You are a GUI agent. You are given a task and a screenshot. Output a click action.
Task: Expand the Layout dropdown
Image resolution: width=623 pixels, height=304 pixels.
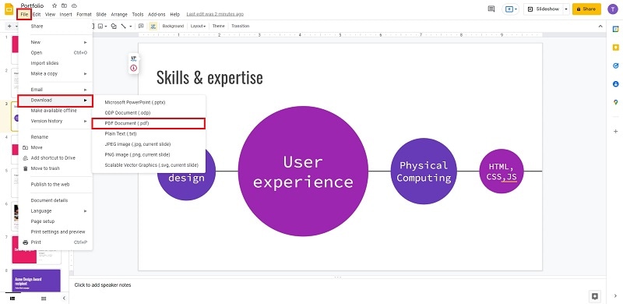[x=198, y=26]
